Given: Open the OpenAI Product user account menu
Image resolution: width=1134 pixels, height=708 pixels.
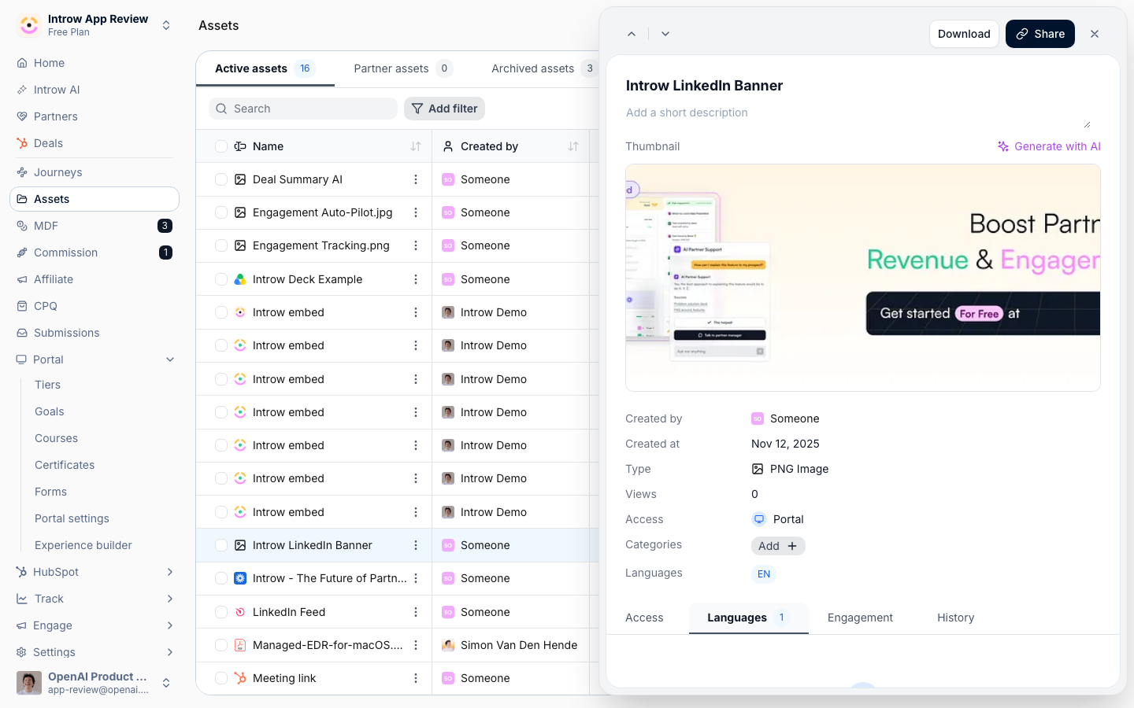Looking at the screenshot, I should pyautogui.click(x=94, y=683).
